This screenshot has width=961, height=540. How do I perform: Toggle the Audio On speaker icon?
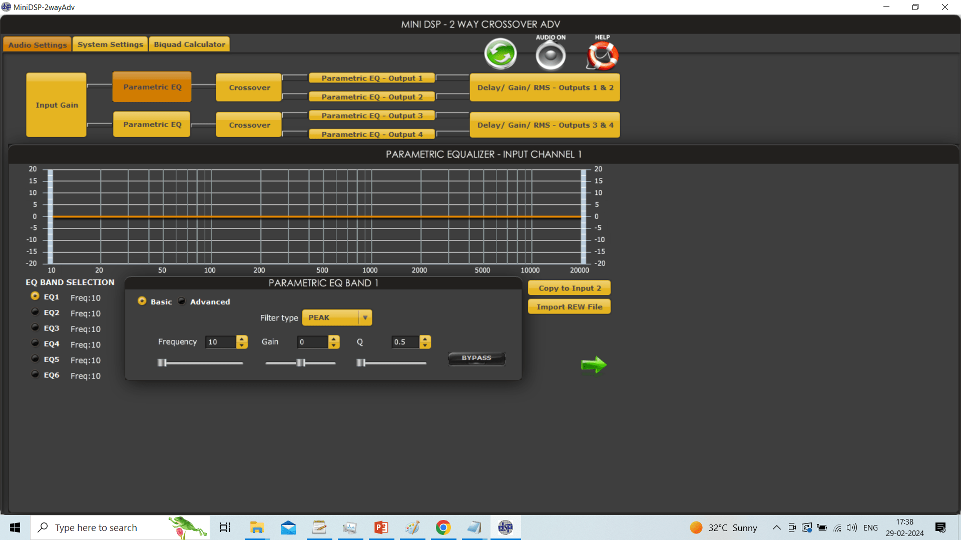(x=551, y=55)
